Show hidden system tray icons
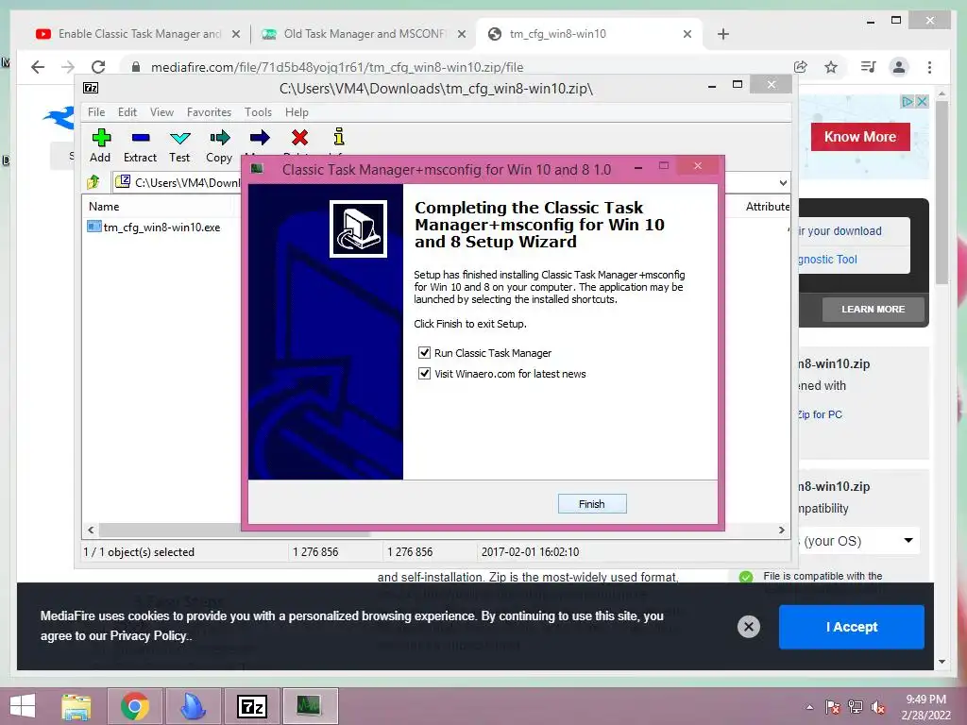The width and height of the screenshot is (967, 725). pos(809,707)
